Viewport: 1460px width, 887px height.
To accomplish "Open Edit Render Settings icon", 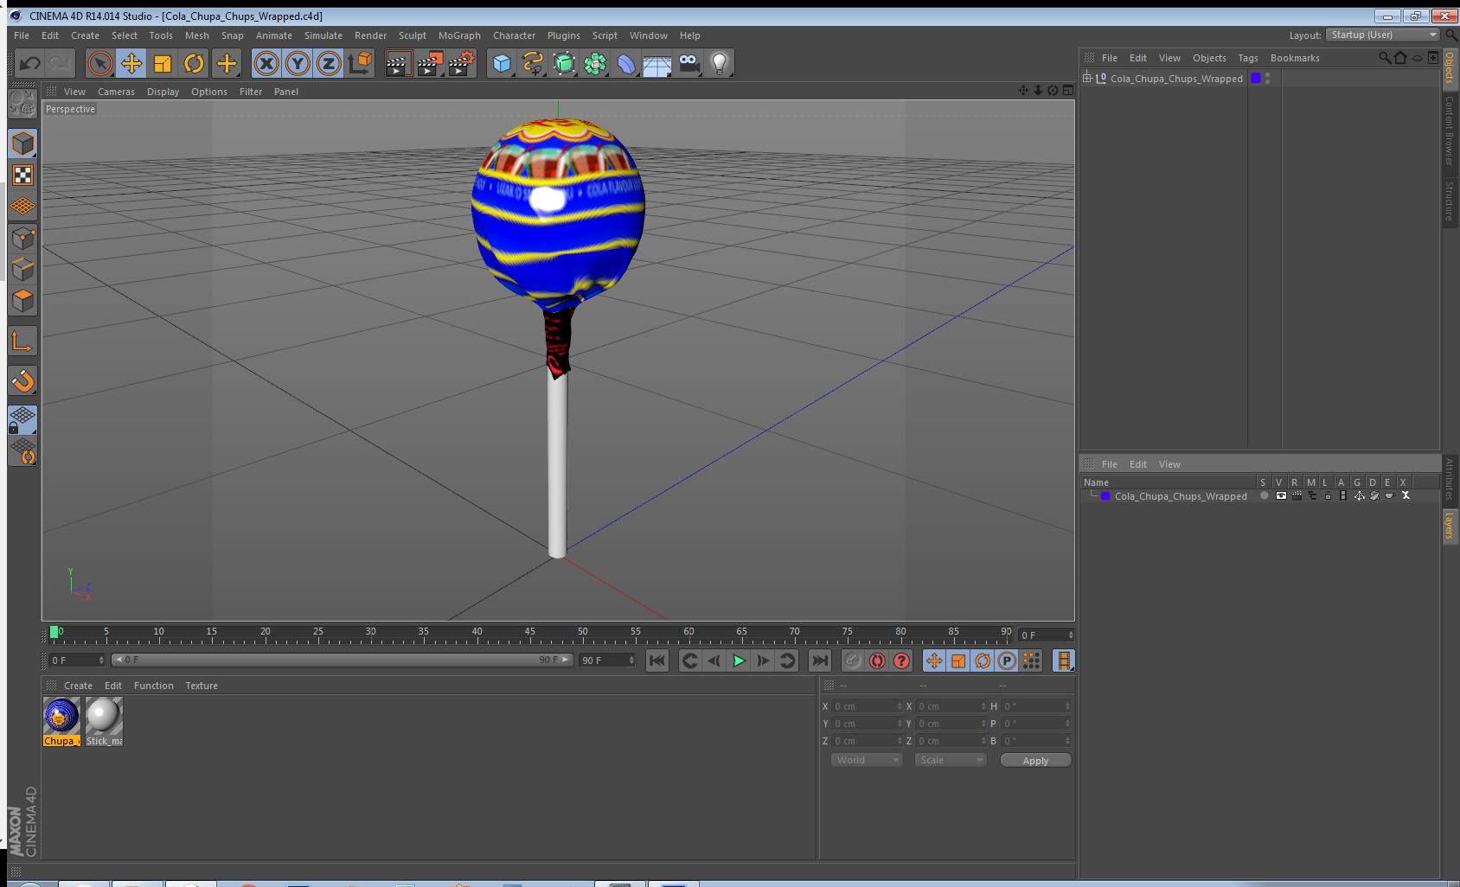I will (462, 63).
